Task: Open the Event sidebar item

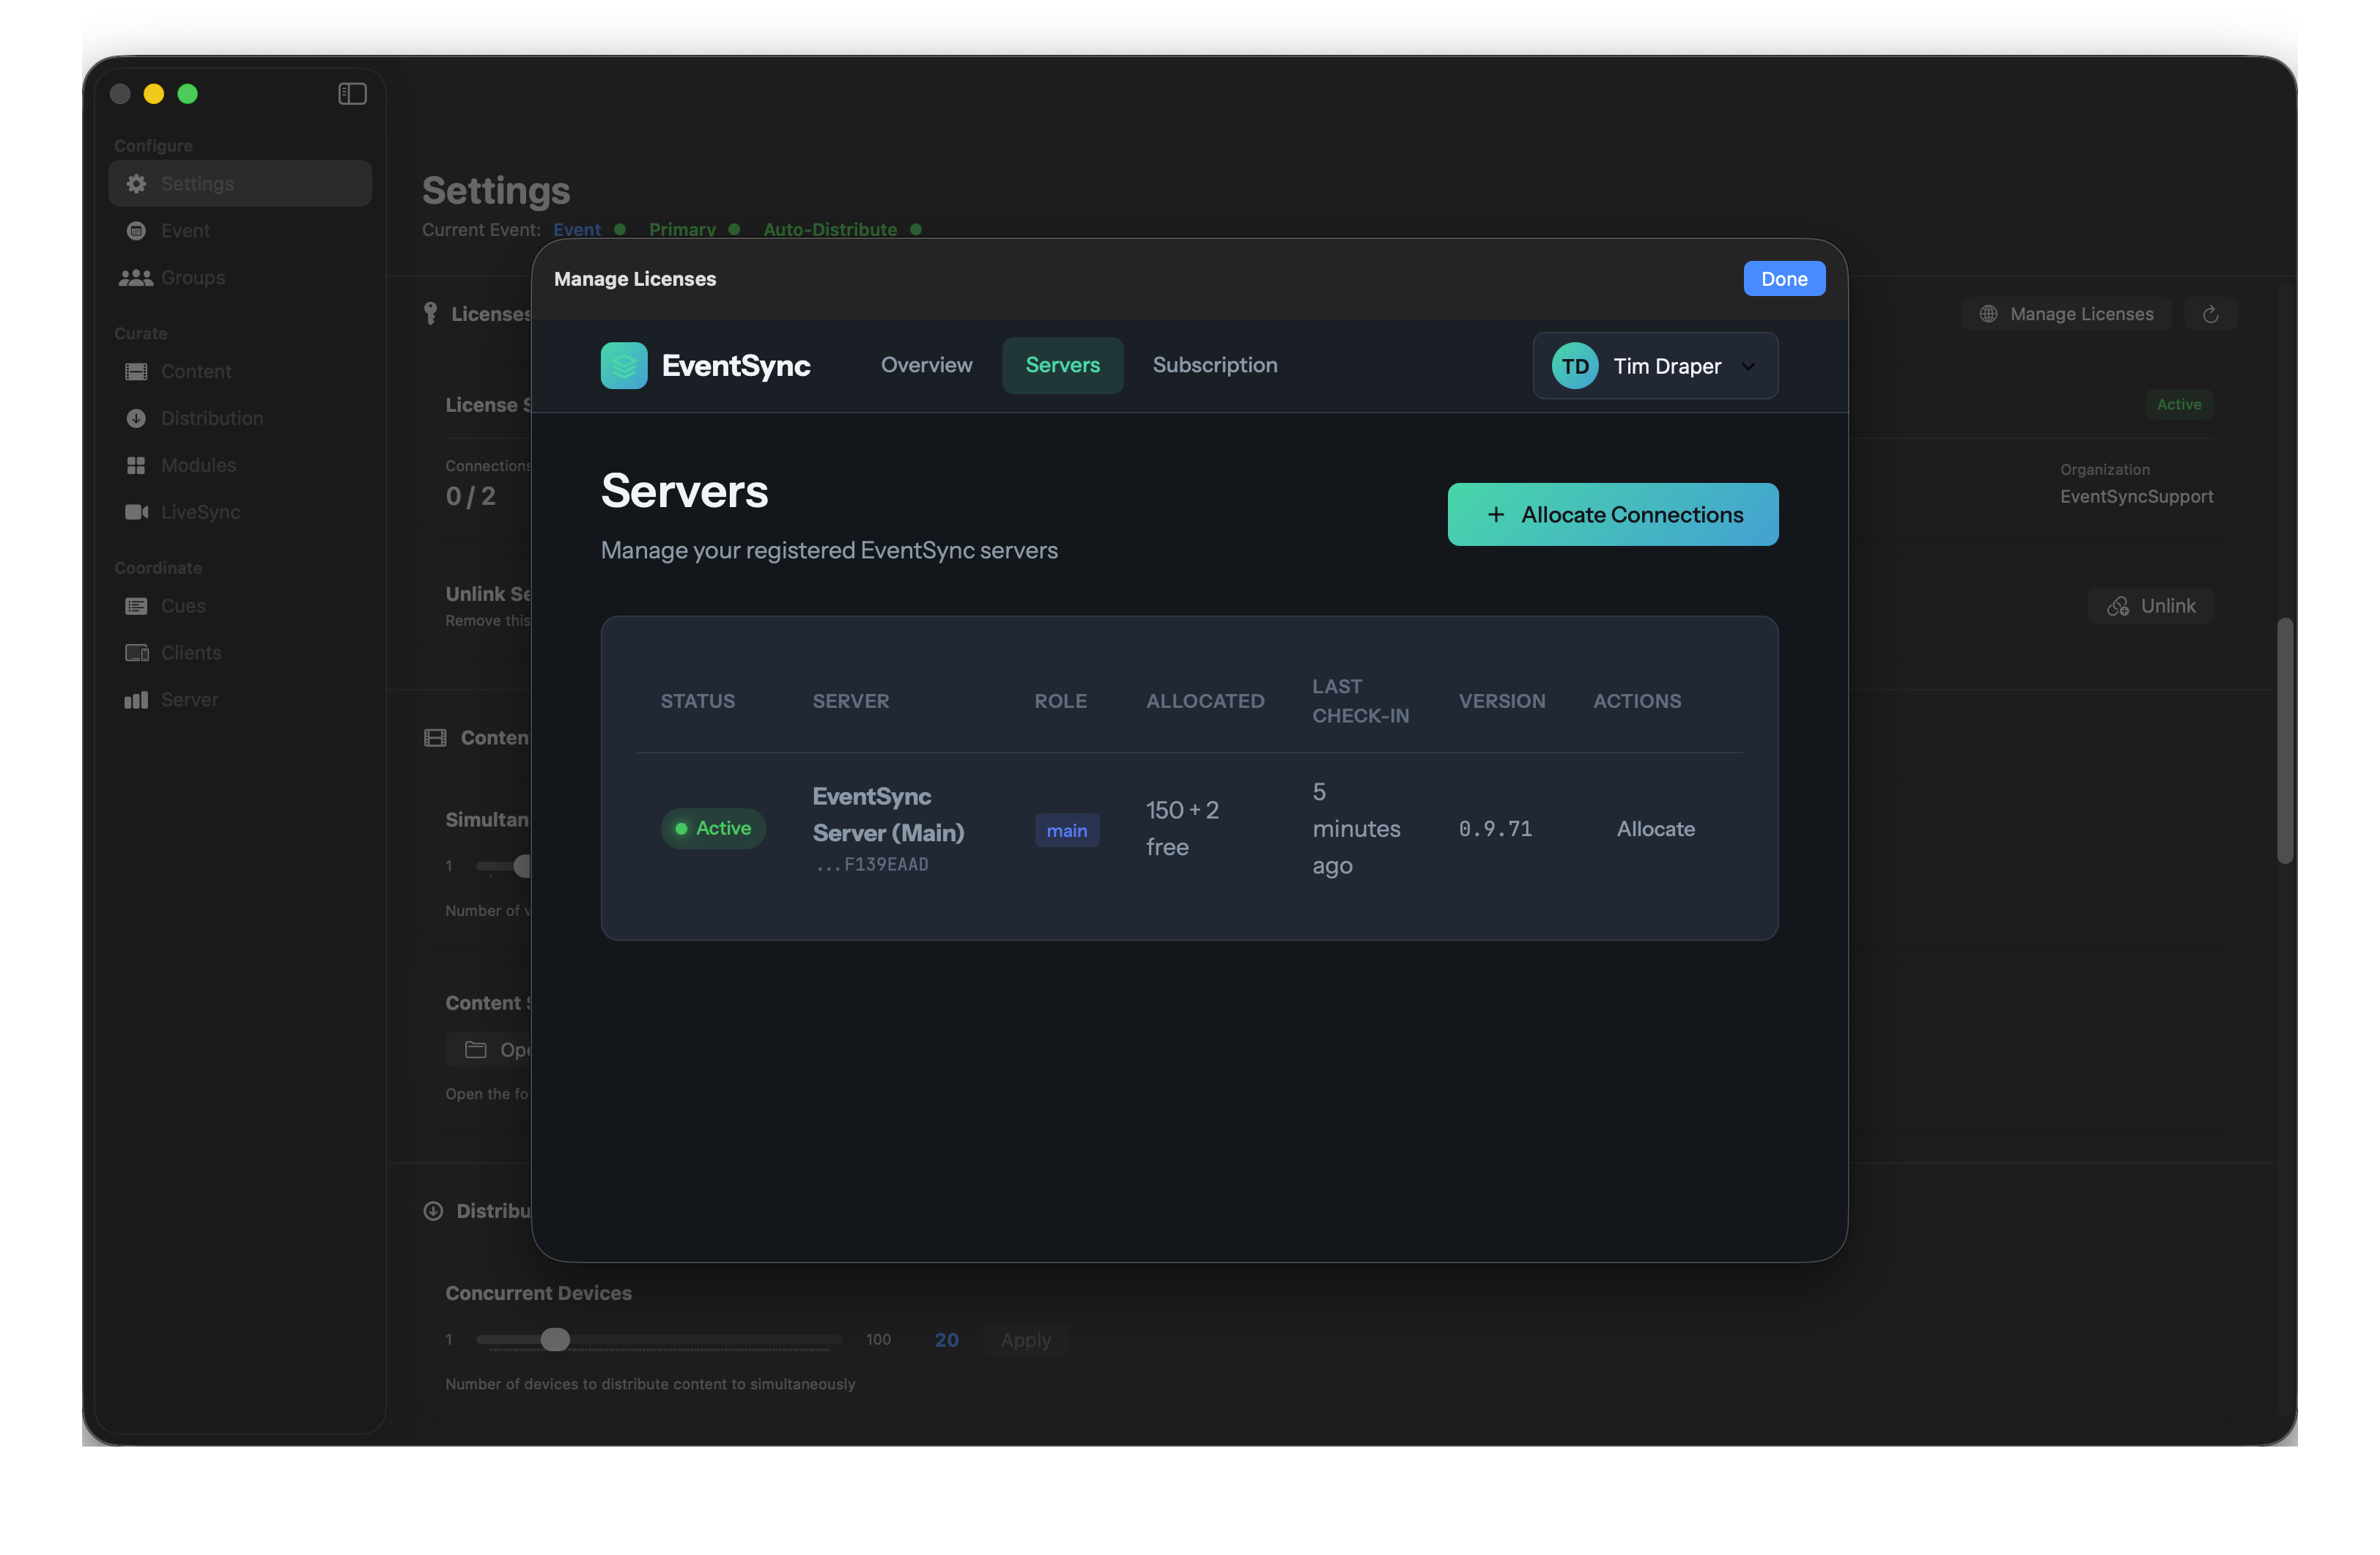Action: point(240,230)
